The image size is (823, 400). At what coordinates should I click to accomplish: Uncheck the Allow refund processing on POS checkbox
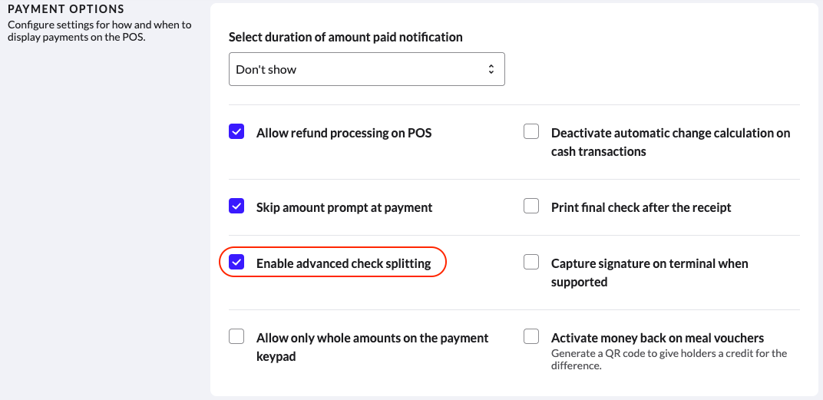point(236,132)
